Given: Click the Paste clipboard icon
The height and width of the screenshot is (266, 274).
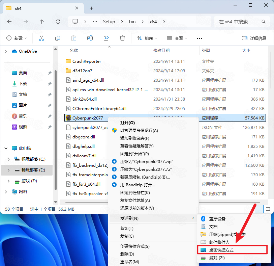Looking at the screenshot, I should pyautogui.click(x=74, y=38).
